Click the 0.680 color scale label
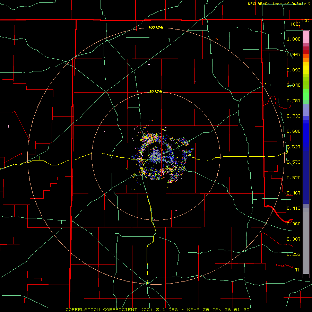The height and width of the screenshot is (312, 312). coord(294,131)
